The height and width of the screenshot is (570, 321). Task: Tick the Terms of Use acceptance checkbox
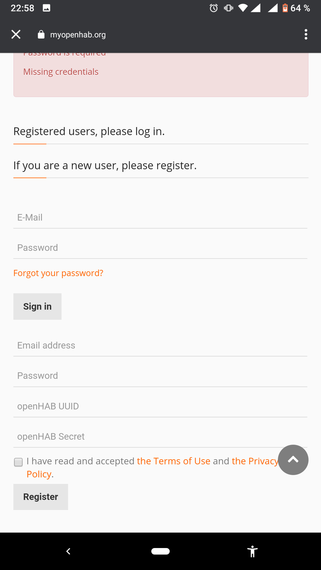(x=18, y=462)
